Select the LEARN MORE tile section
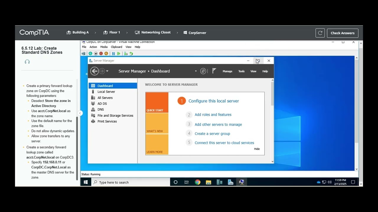The height and width of the screenshot is (212, 378). pos(157,144)
